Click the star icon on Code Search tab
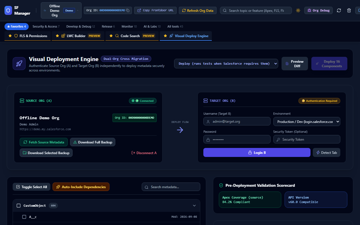Viewport: 360px width, 225px height. coord(111,36)
